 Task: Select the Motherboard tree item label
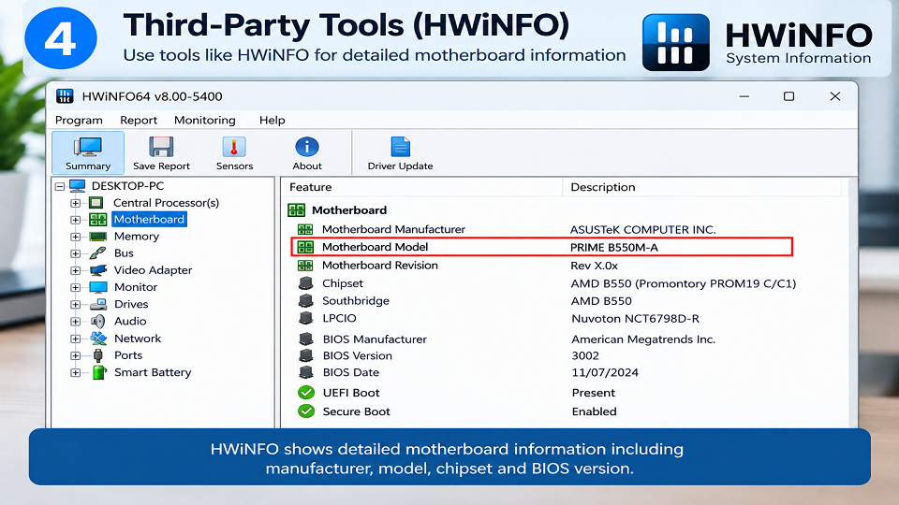coord(149,219)
